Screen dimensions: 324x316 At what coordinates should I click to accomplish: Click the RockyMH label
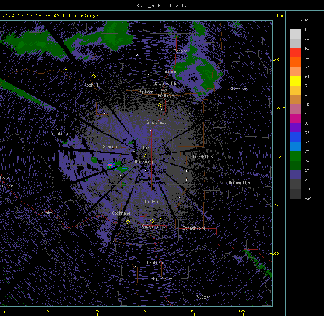(x=92, y=85)
